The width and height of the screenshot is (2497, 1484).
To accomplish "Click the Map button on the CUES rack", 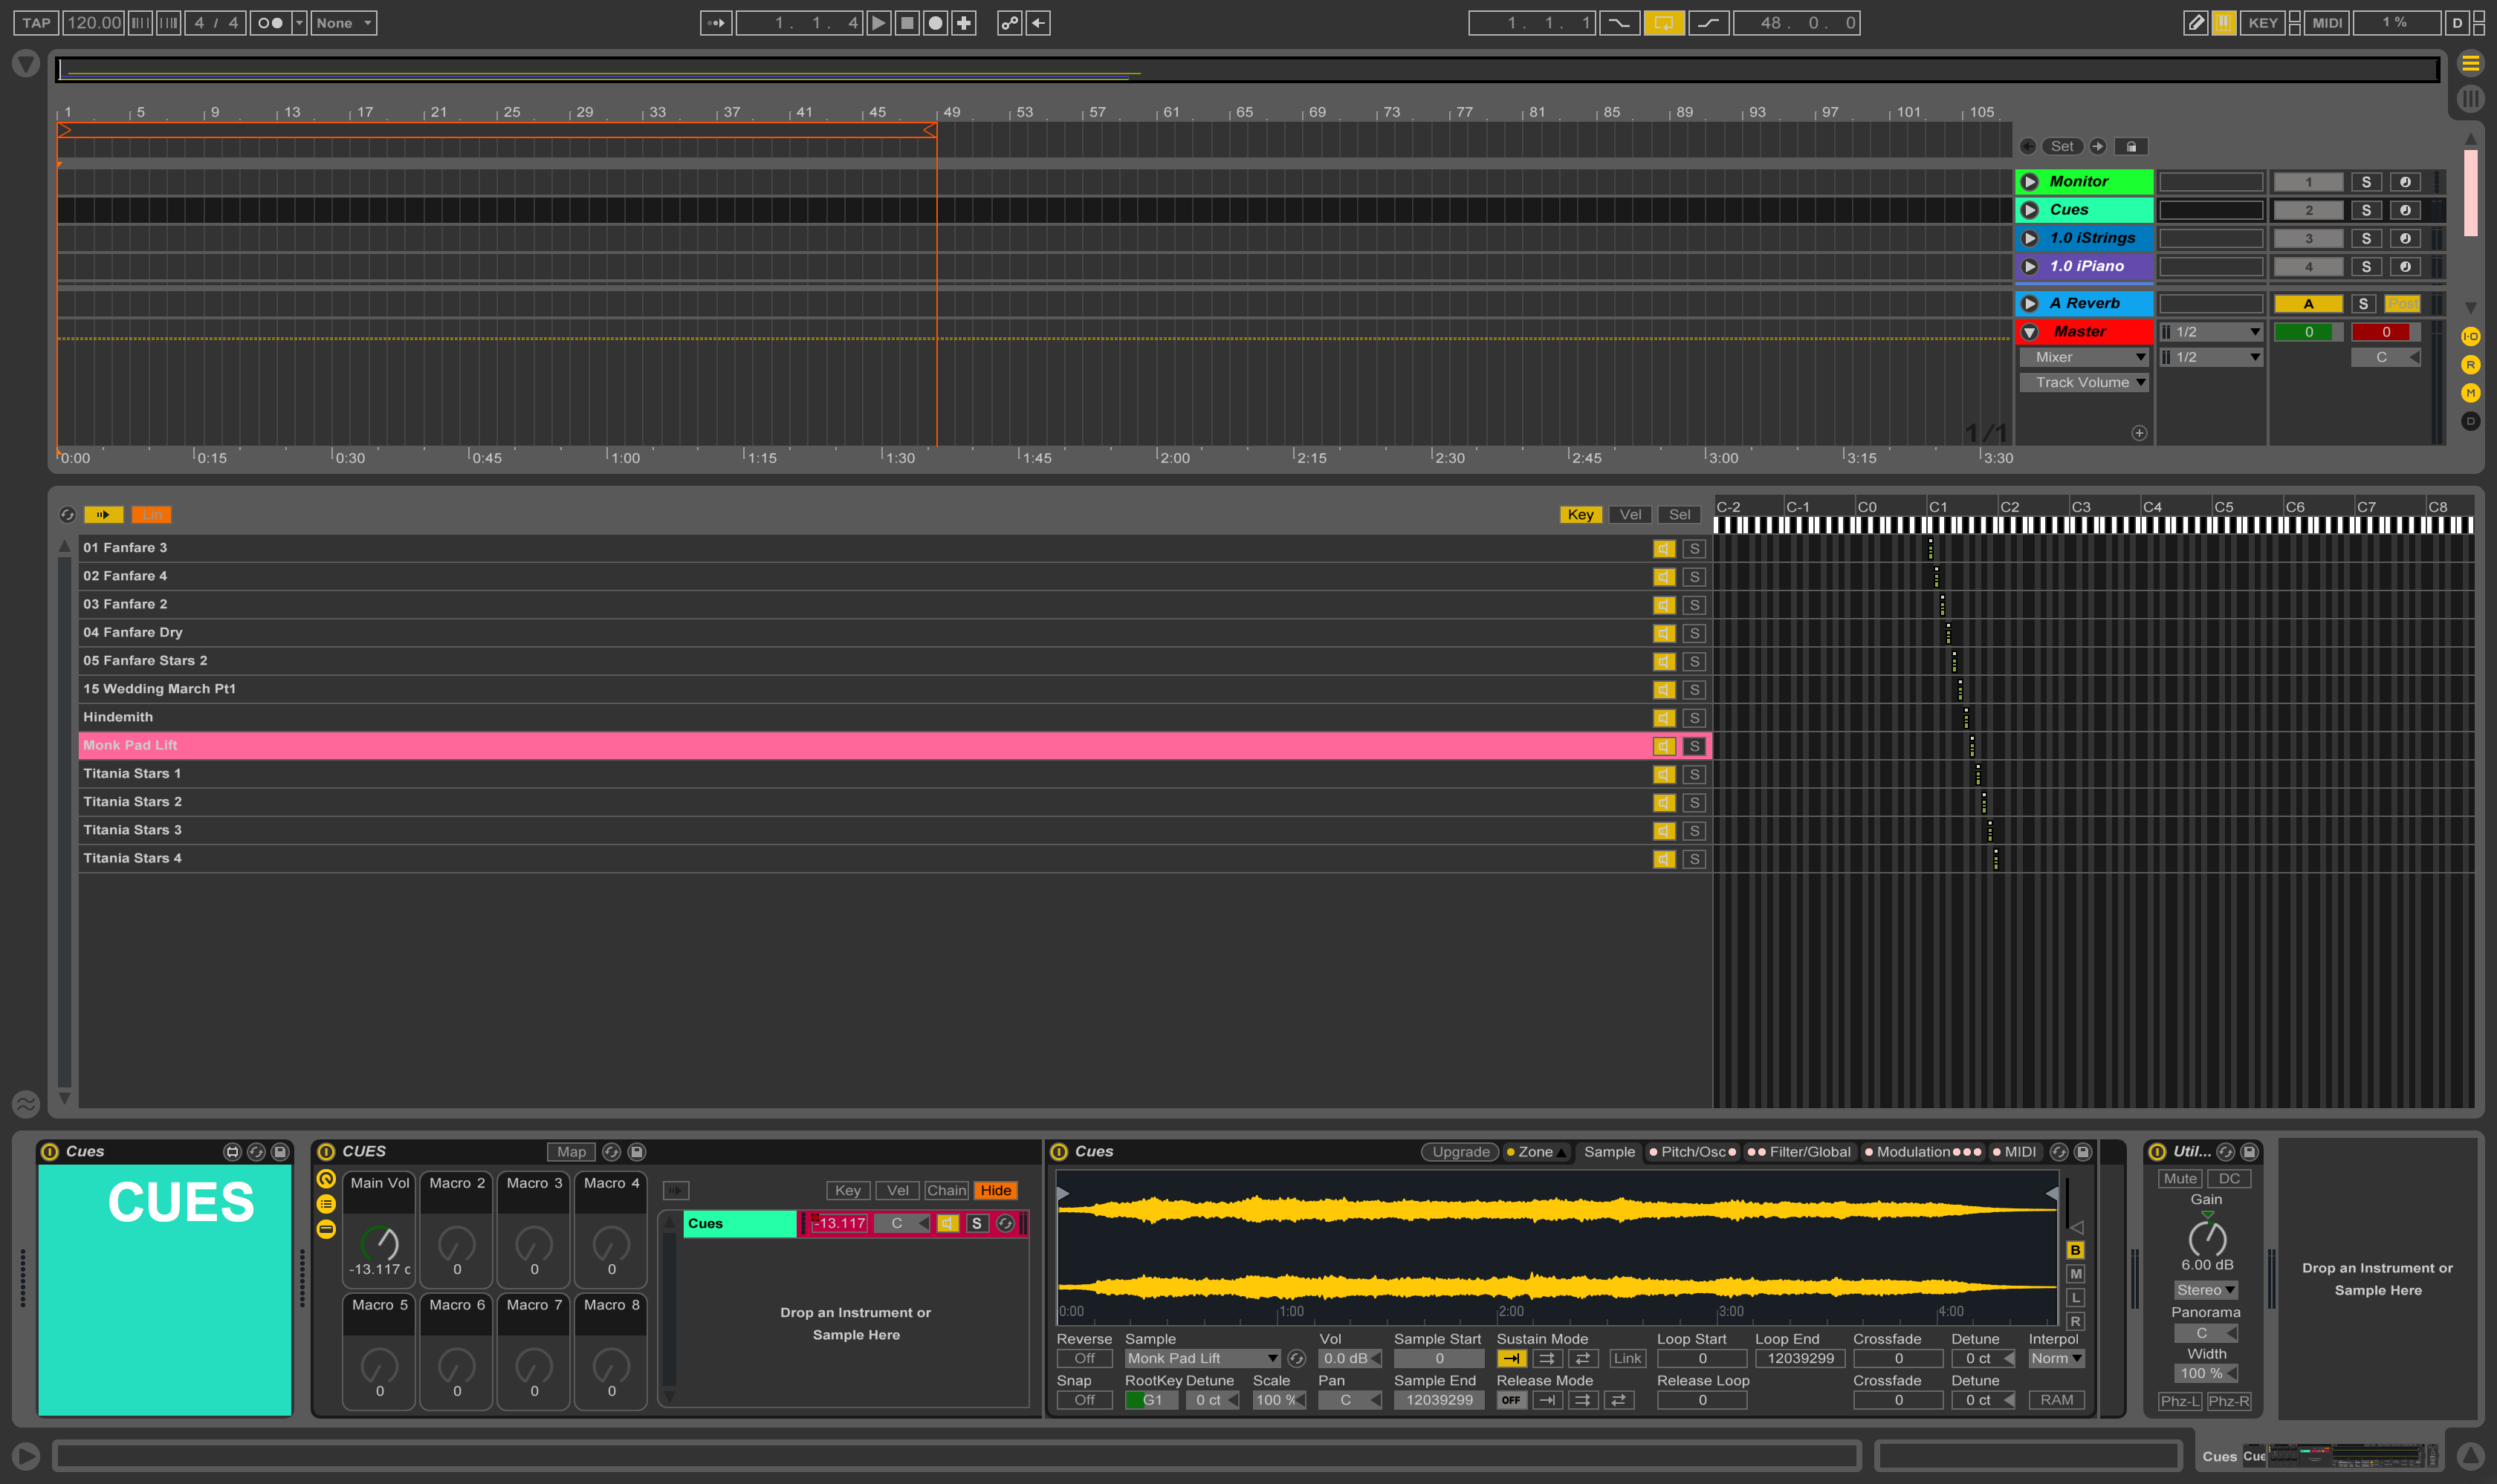I will coord(571,1152).
